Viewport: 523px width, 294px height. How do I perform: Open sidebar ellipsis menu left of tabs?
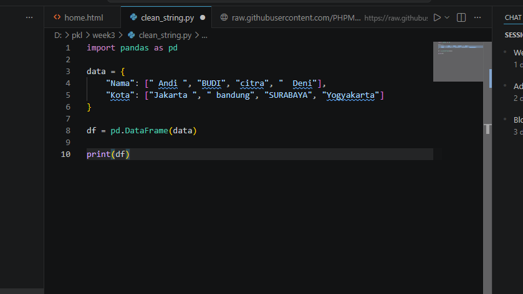tap(29, 17)
